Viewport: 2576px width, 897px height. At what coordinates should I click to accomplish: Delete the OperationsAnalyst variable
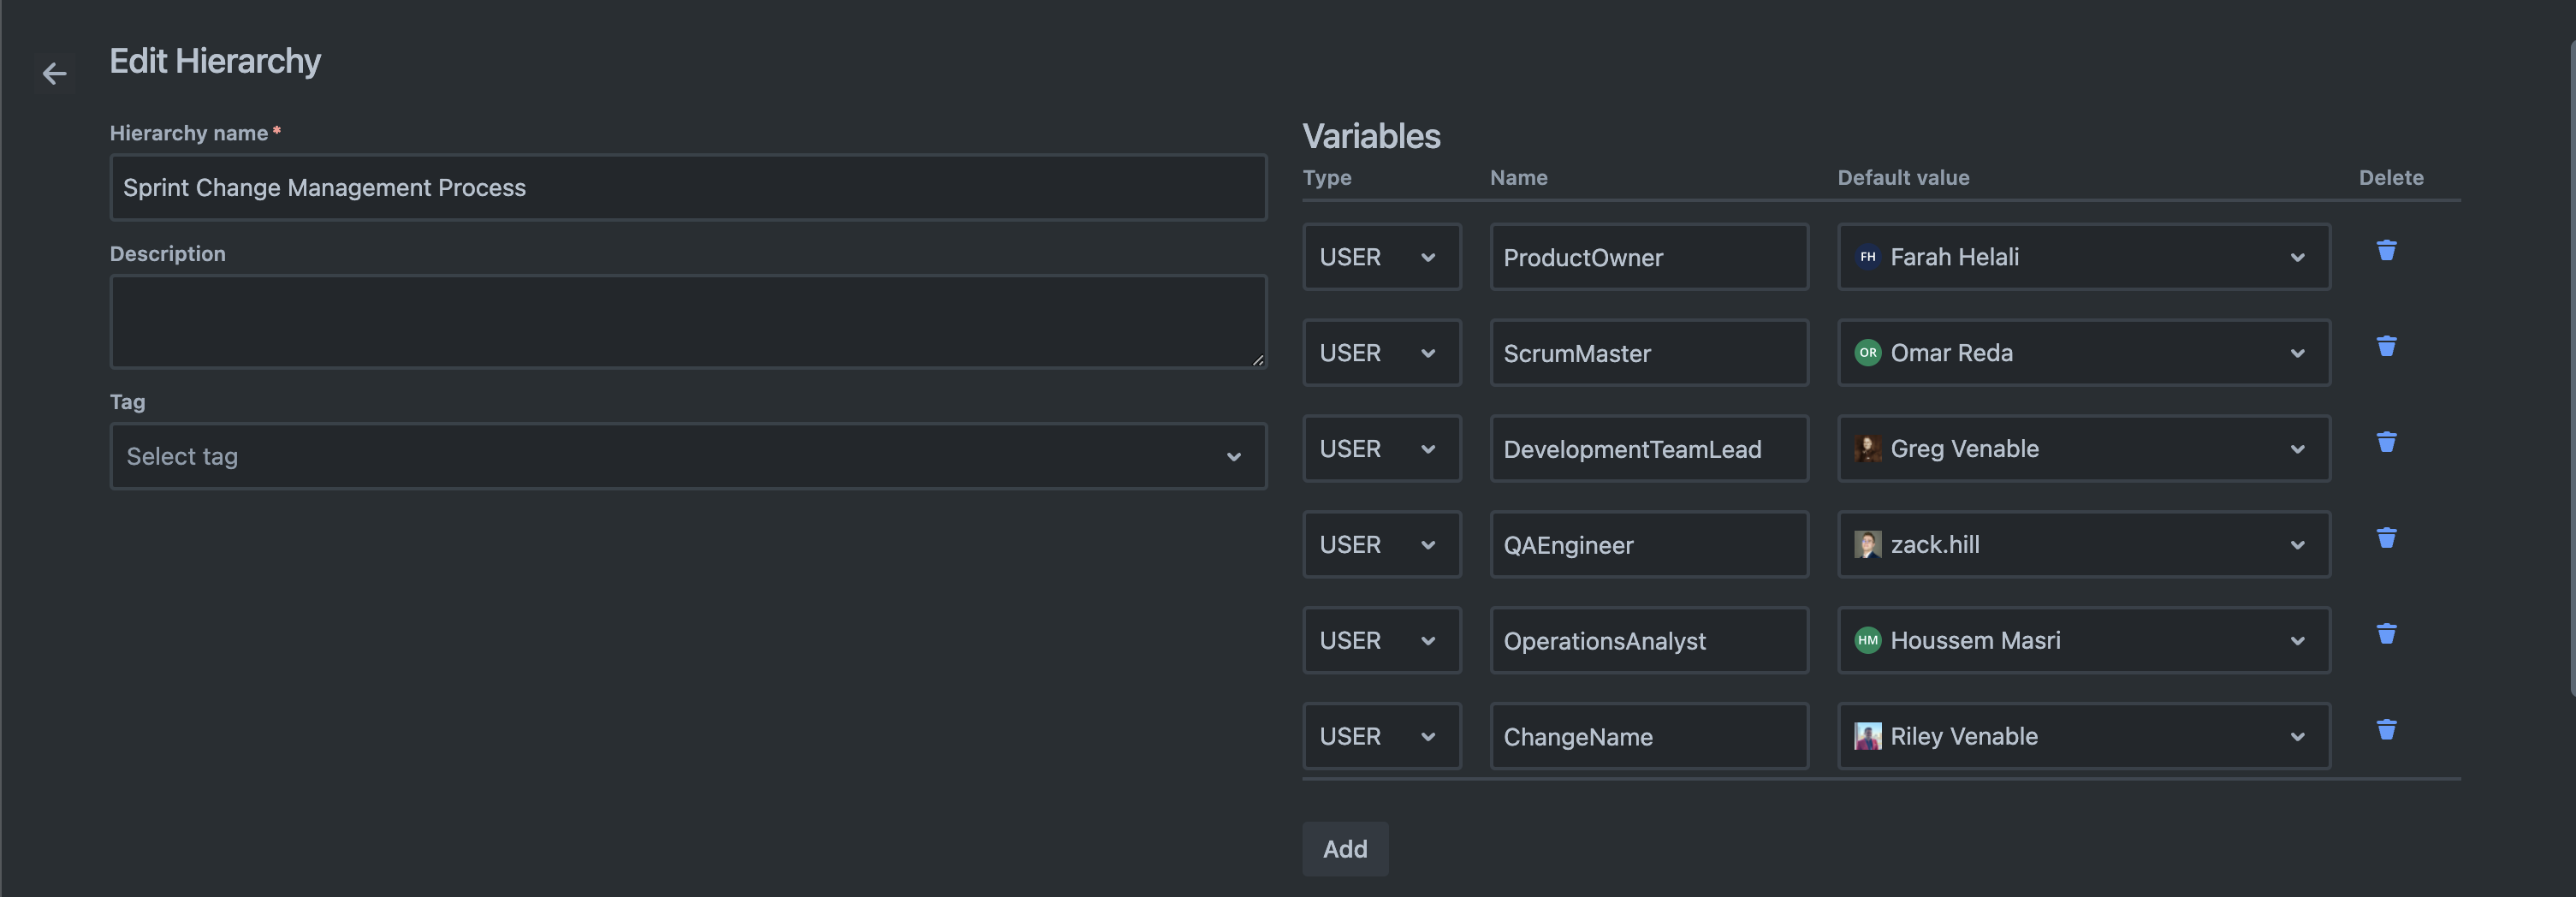[2386, 634]
